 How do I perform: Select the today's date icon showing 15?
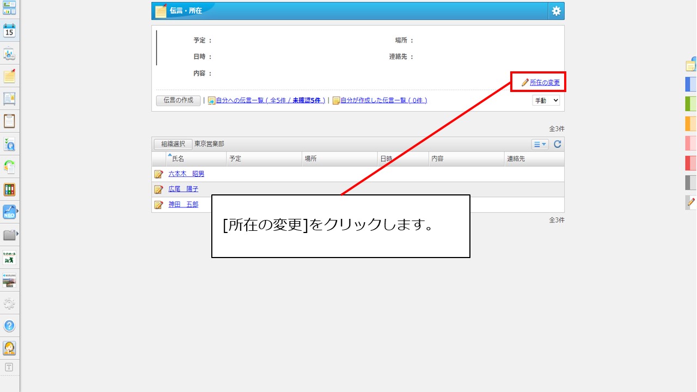[x=9, y=32]
